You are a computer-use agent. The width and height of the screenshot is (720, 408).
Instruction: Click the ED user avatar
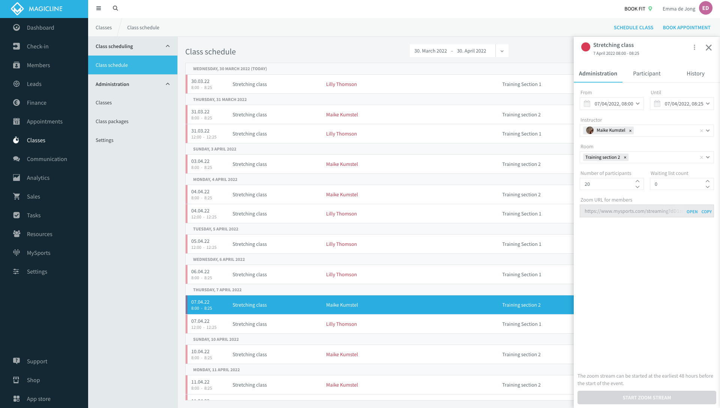coord(705,8)
